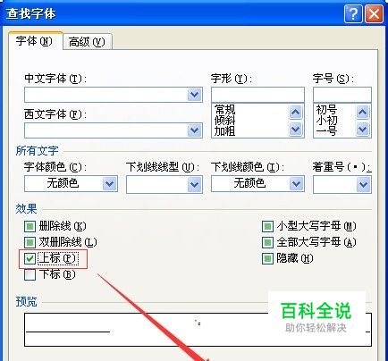388x361 pixels.
Task: Click up arrow of 字号 list scrollbar
Action: pyautogui.click(x=363, y=113)
